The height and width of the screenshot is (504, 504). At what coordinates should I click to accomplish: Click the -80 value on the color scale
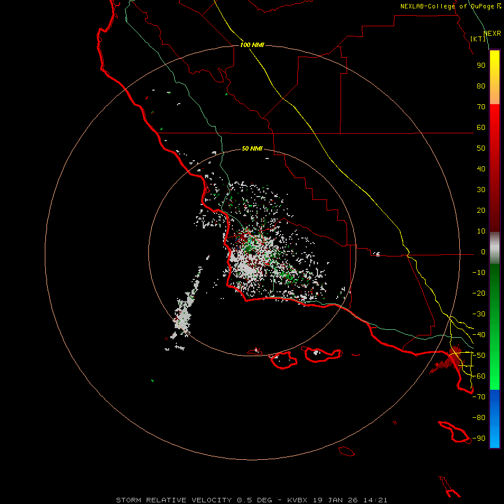click(x=479, y=418)
